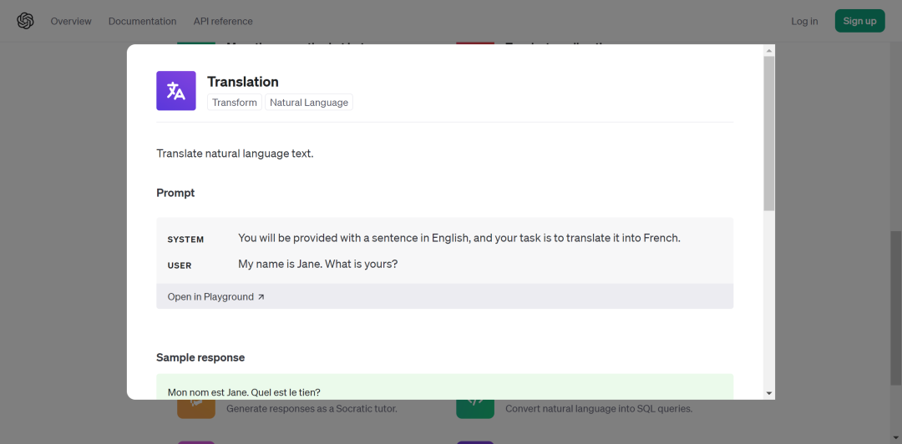Open API reference in the top navigation
The height and width of the screenshot is (444, 902).
click(x=223, y=21)
